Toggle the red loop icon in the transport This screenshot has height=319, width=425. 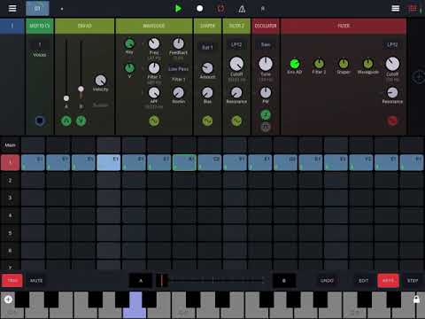(x=220, y=9)
